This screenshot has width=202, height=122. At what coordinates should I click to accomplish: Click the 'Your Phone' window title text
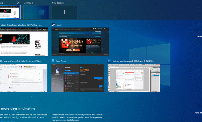[61, 61]
